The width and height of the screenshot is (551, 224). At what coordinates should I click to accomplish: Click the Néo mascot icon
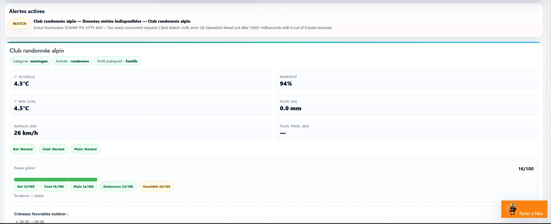tap(512, 209)
